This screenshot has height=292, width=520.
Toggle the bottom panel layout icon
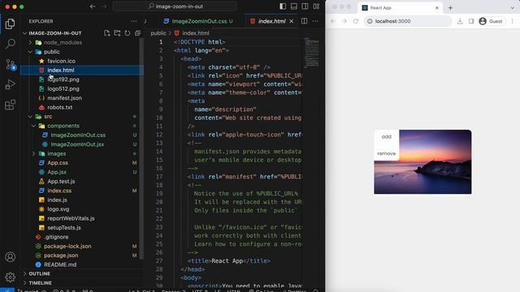point(294,6)
